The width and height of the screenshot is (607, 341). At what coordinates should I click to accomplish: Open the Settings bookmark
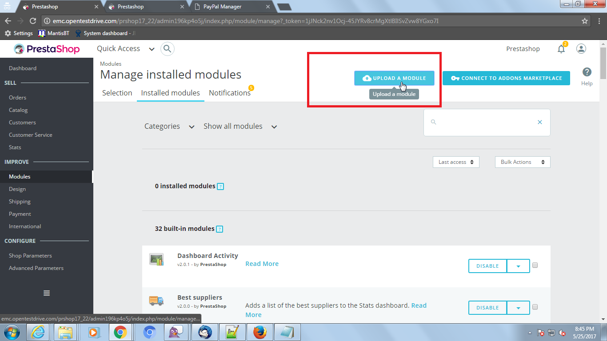[19, 33]
